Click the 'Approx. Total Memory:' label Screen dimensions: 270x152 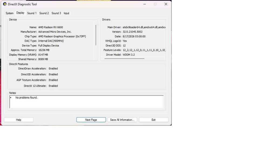[24, 50]
